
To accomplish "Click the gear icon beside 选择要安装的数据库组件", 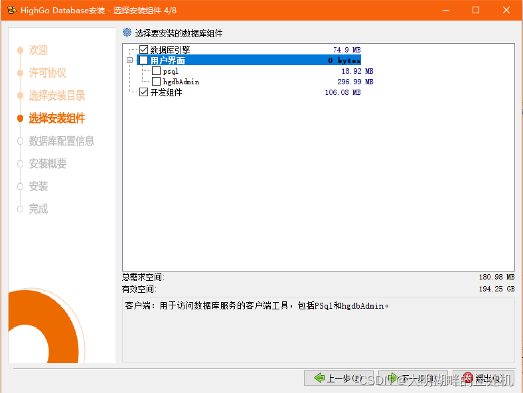I will (x=127, y=33).
